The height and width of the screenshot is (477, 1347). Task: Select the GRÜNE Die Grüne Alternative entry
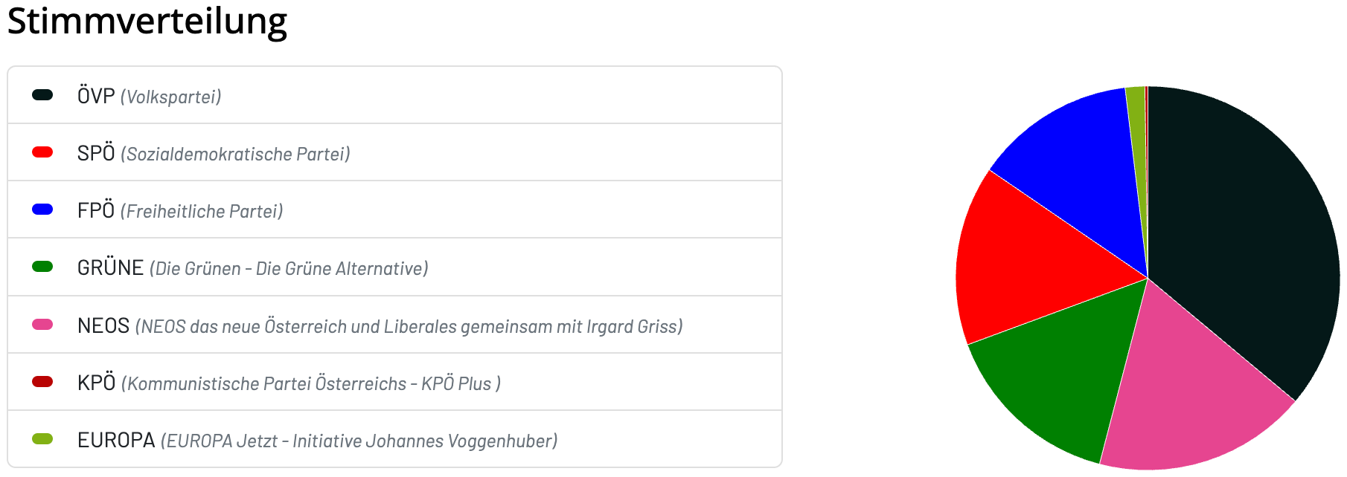pos(394,267)
